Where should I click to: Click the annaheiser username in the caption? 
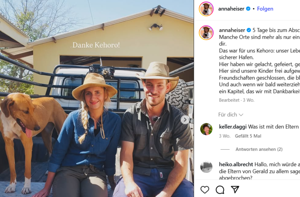232,30
